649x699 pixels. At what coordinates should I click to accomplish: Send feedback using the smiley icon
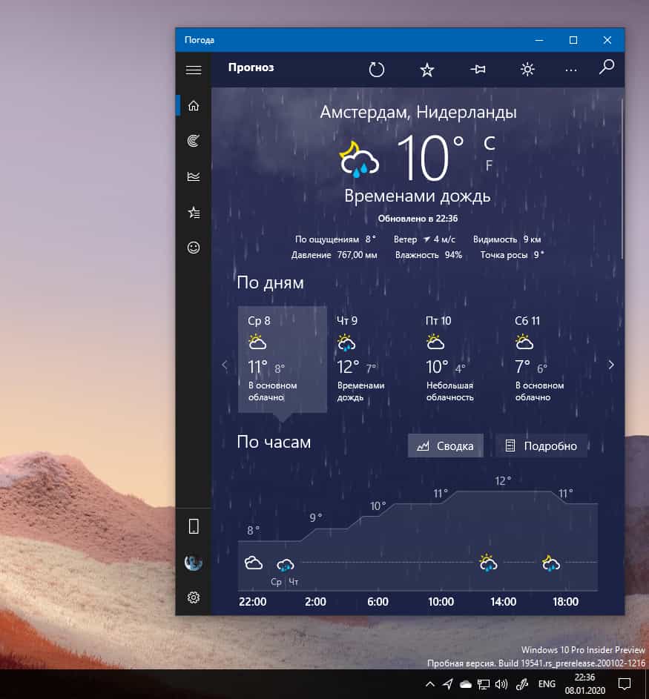193,248
